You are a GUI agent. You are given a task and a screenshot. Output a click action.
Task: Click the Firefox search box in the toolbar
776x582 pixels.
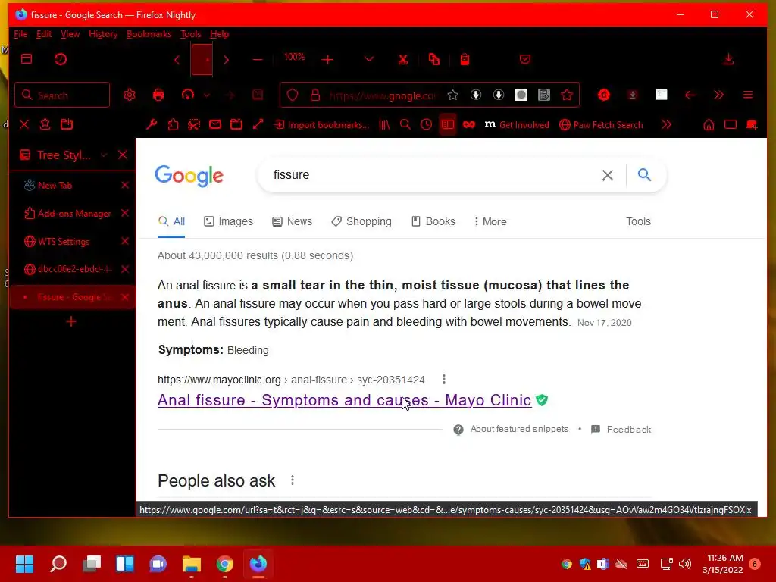(x=62, y=95)
